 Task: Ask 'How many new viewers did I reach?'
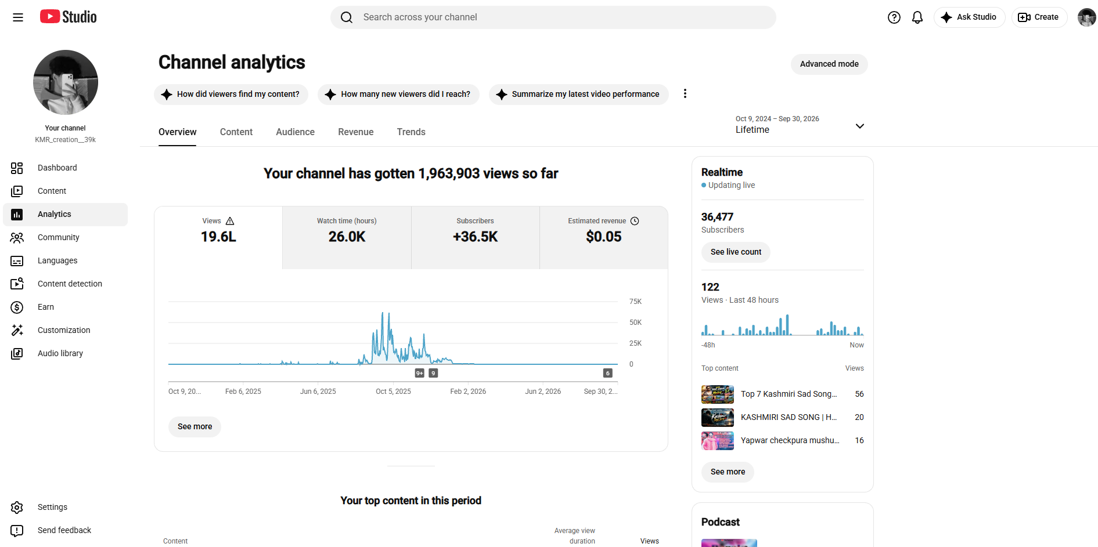(398, 94)
